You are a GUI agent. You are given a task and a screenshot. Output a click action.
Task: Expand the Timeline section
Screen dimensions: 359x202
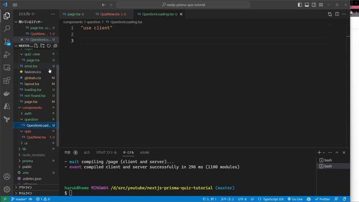[x=25, y=193]
